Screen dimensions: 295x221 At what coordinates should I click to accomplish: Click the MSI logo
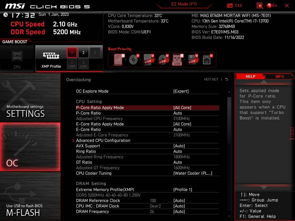pos(15,6)
